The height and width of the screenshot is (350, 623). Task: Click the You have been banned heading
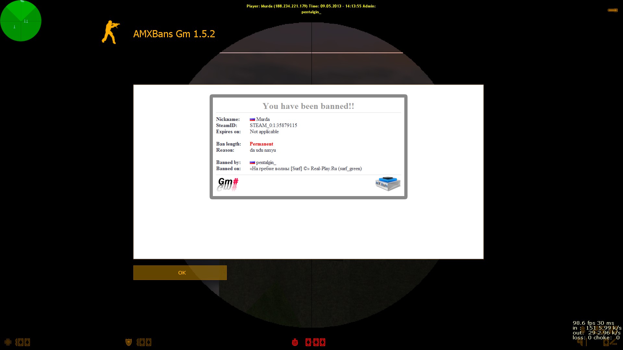(308, 106)
